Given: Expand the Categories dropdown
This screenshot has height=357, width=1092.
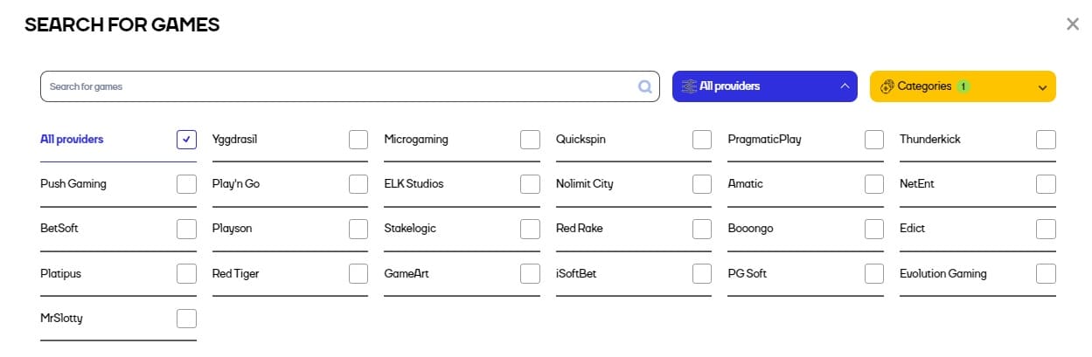Looking at the screenshot, I should tap(963, 86).
